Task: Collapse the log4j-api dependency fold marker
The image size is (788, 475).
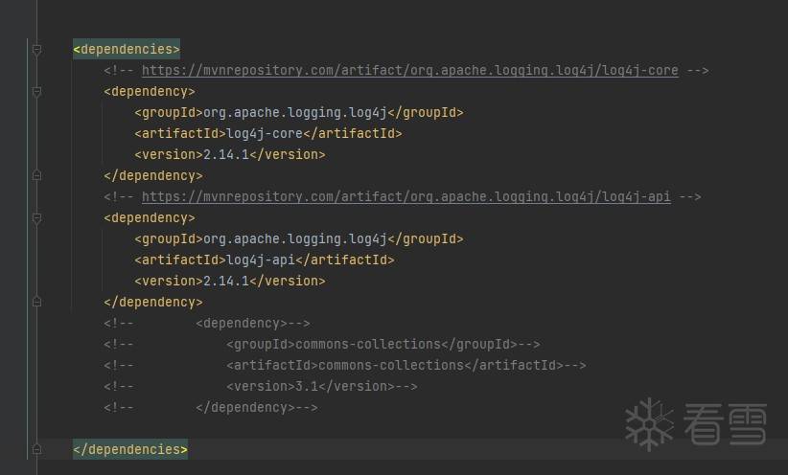Action: tap(36, 218)
